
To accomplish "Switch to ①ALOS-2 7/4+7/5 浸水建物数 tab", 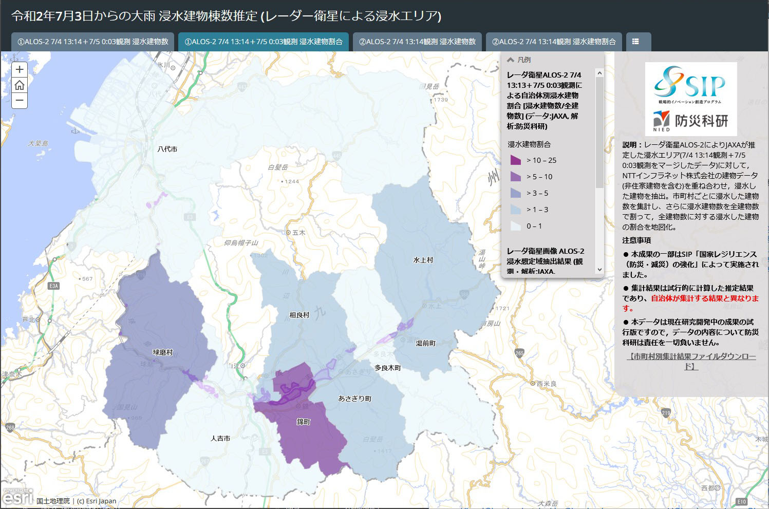I will 93,42.
